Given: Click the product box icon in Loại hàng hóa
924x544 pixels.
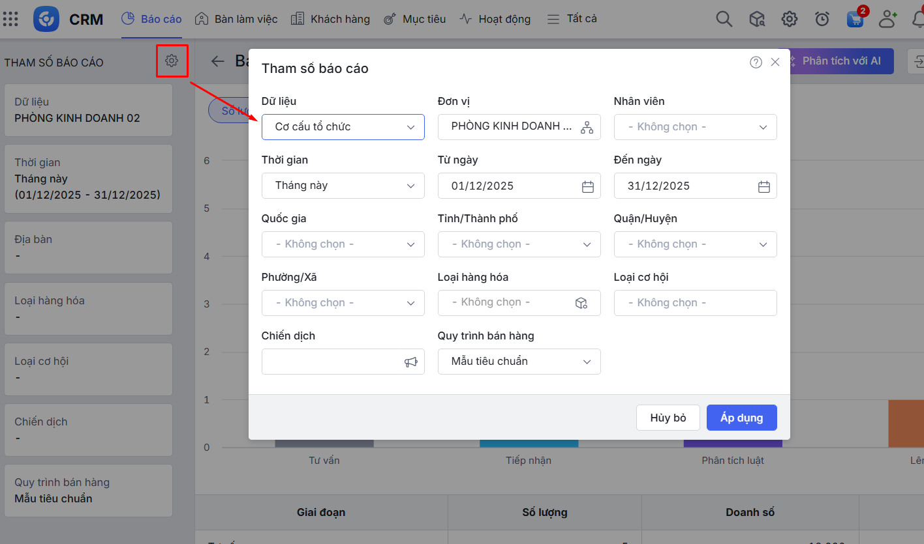Looking at the screenshot, I should 581,303.
